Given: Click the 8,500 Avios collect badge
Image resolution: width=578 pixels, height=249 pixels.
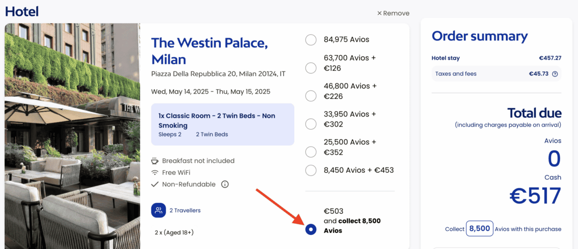Looking at the screenshot, I should pyautogui.click(x=479, y=229).
